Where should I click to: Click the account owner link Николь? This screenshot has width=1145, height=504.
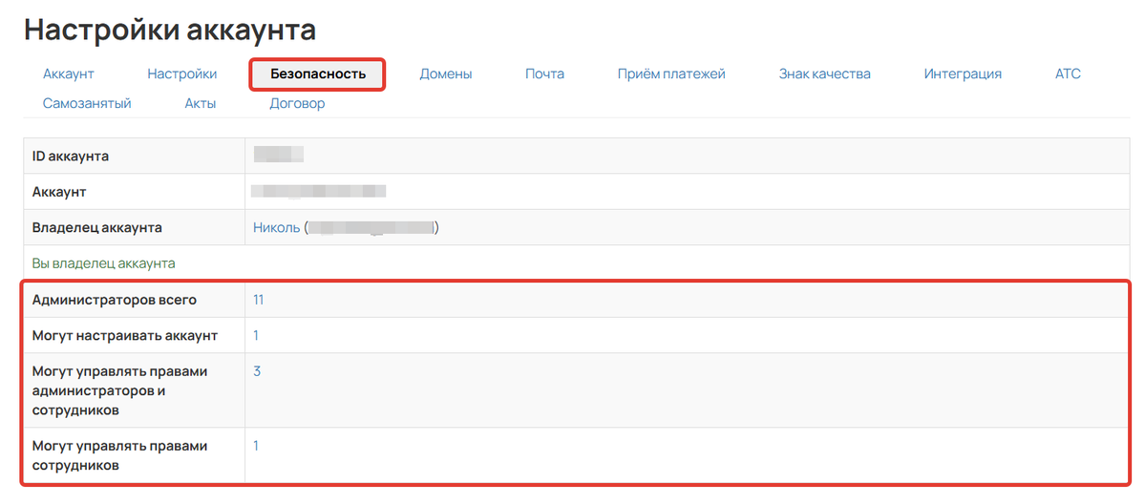276,227
